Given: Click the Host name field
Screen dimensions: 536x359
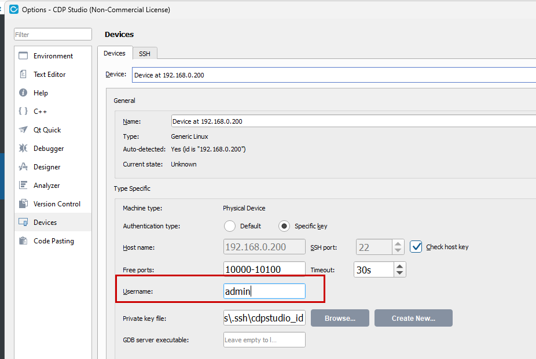Looking at the screenshot, I should tap(265, 247).
